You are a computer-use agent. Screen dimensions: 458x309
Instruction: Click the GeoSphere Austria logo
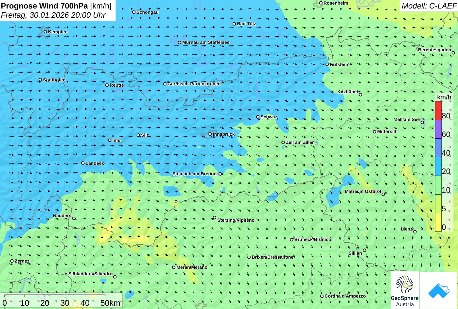click(x=405, y=290)
